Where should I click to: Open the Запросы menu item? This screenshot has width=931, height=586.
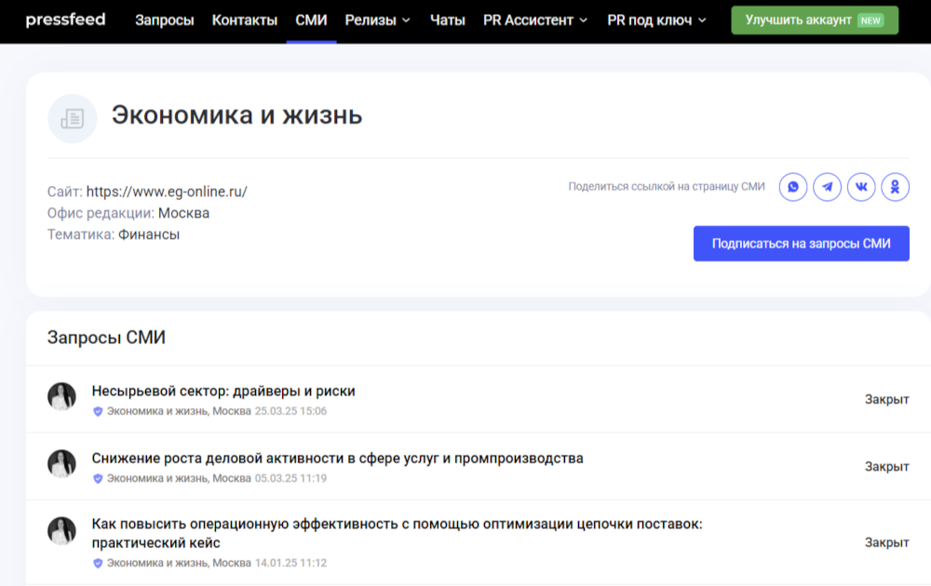[x=165, y=20]
